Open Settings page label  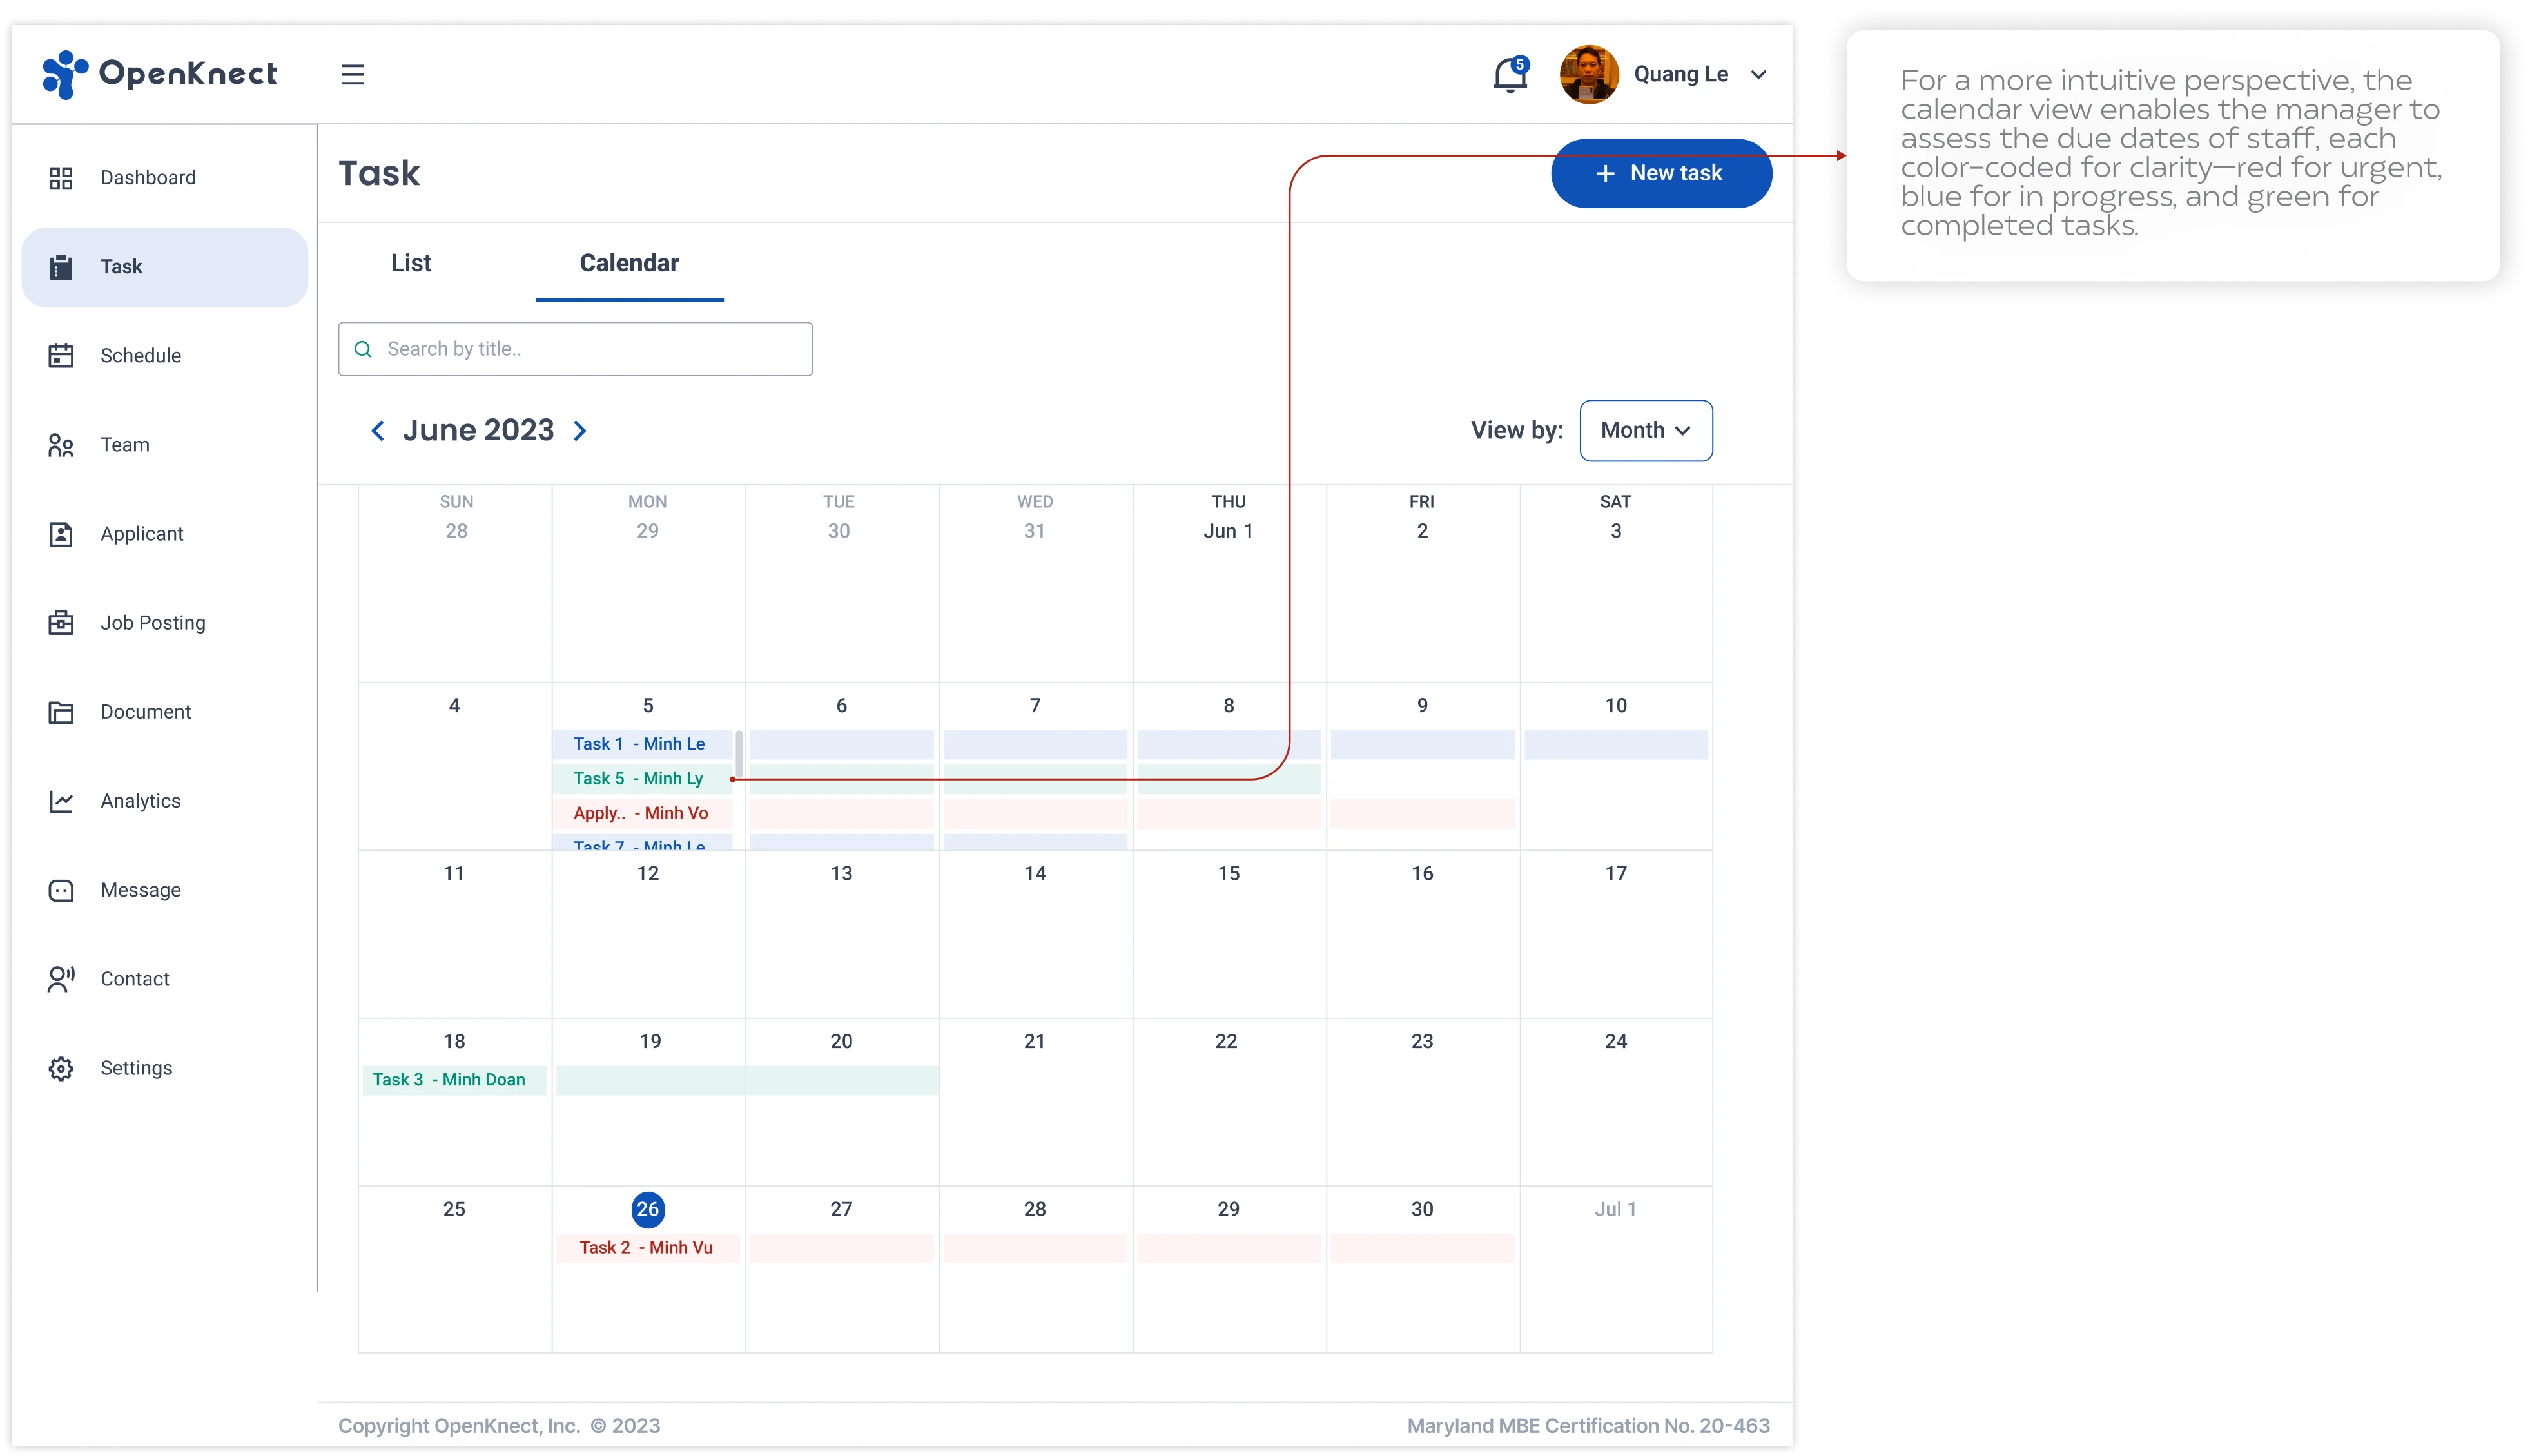[x=136, y=1068]
